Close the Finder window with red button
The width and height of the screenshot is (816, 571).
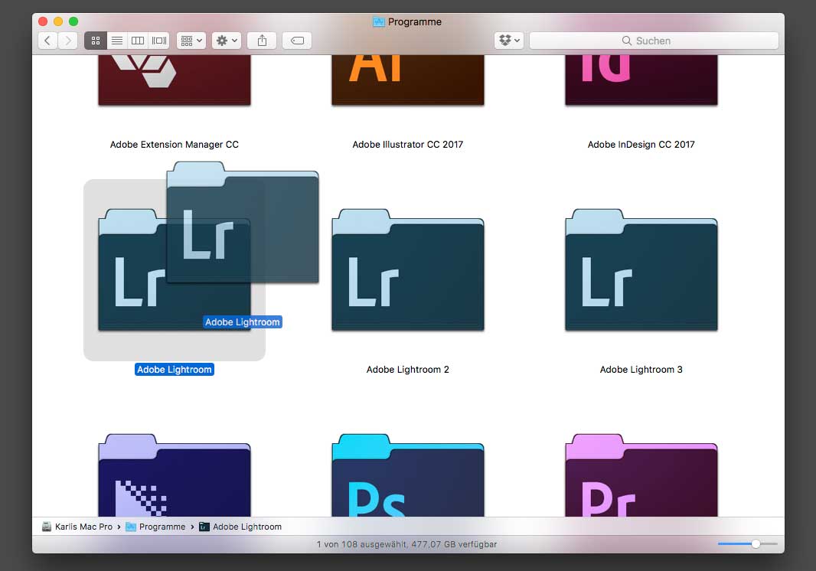(x=43, y=21)
